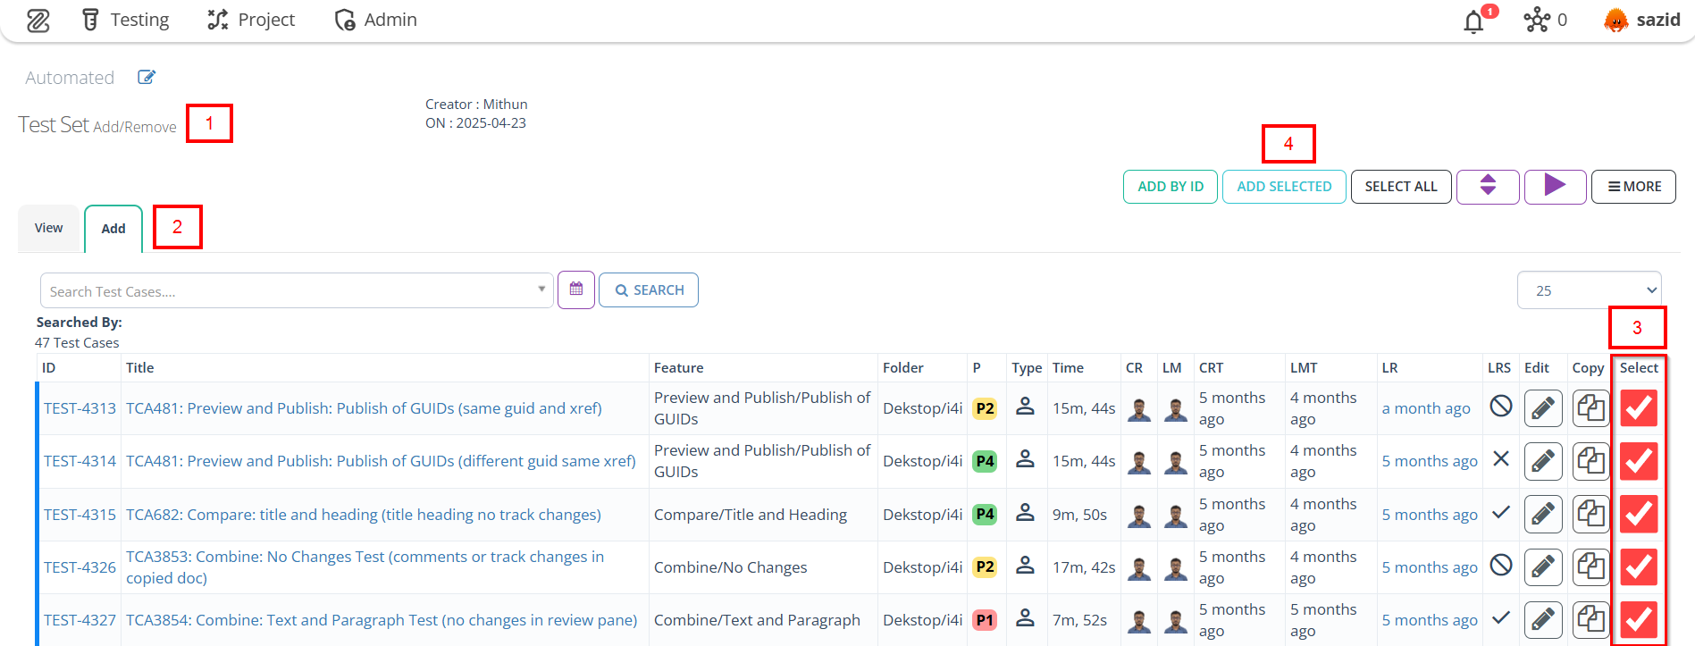The height and width of the screenshot is (646, 1695).
Task: Uncheck the Select checkbox for TEST-4313
Action: click(1639, 408)
